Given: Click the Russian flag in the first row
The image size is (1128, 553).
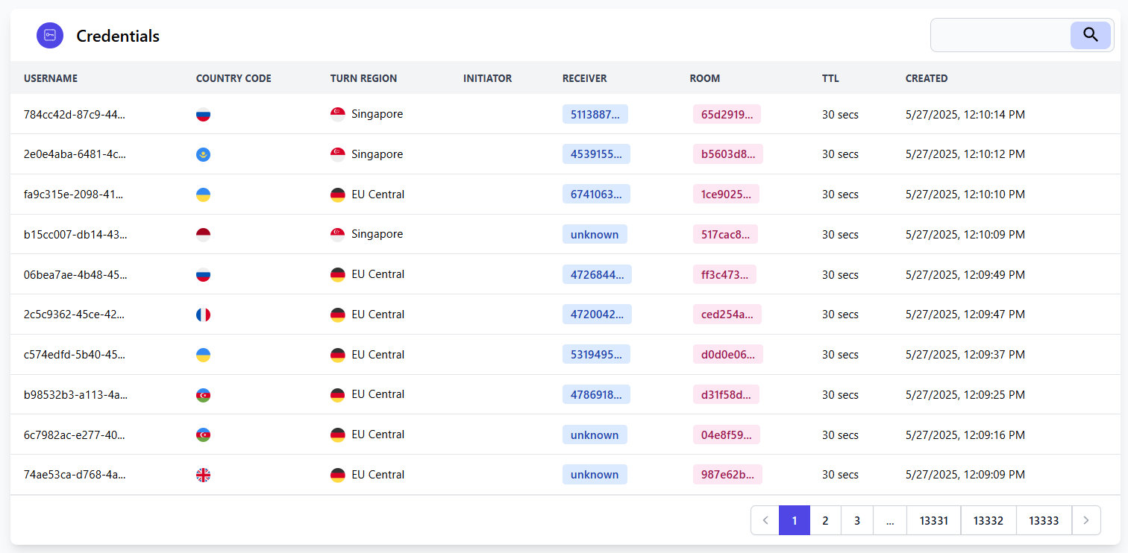Looking at the screenshot, I should tap(203, 114).
